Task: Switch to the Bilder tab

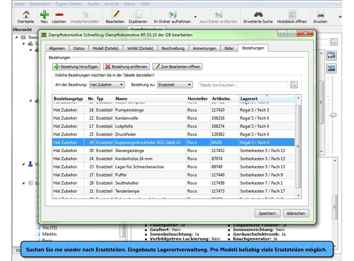Action: [229, 48]
